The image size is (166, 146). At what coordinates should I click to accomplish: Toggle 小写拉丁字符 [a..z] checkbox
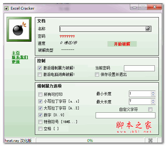pyautogui.click(x=40, y=101)
